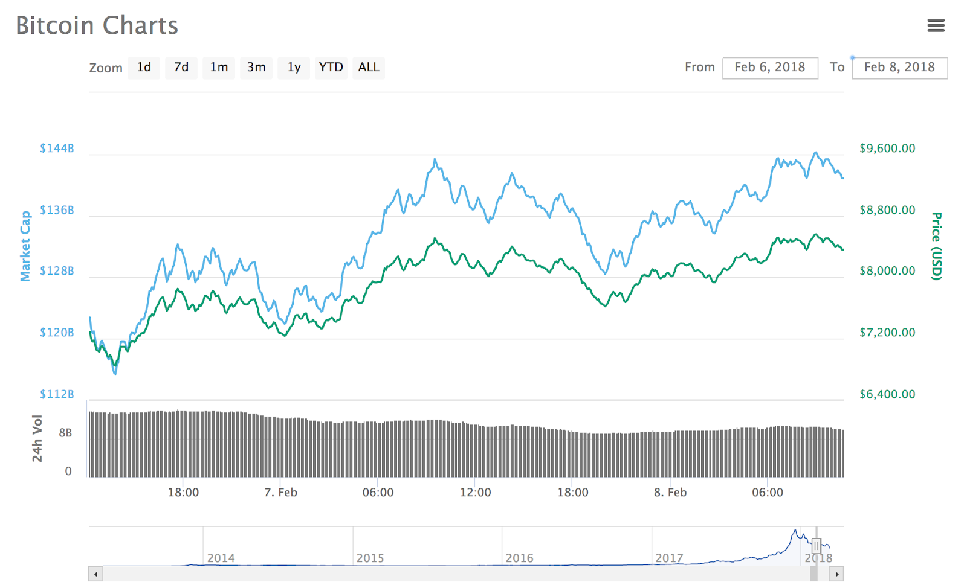Select the ALL zoom option
The image size is (967, 585).
tap(368, 68)
